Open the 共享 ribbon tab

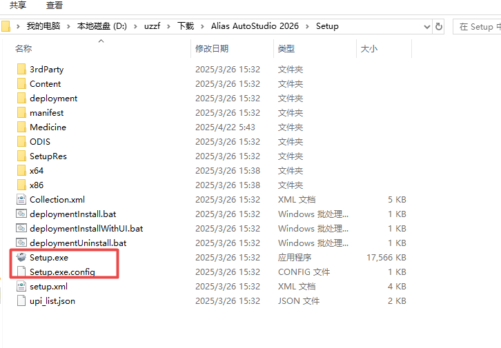pos(18,6)
